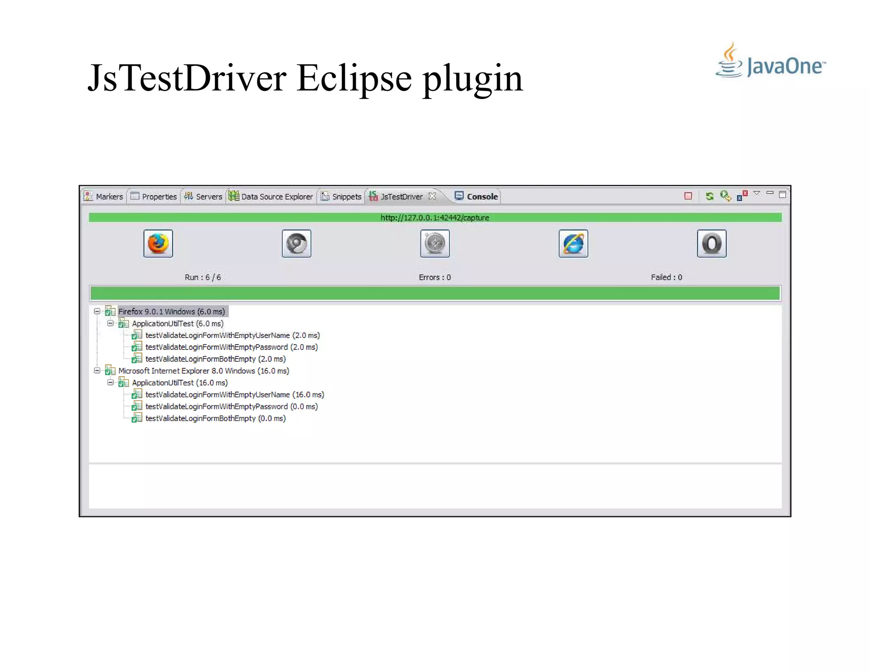Click the Snippets tab icon
The width and height of the screenshot is (870, 672).
click(325, 196)
